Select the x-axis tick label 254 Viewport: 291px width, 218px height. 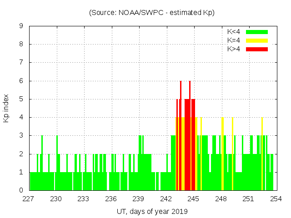[276, 199]
